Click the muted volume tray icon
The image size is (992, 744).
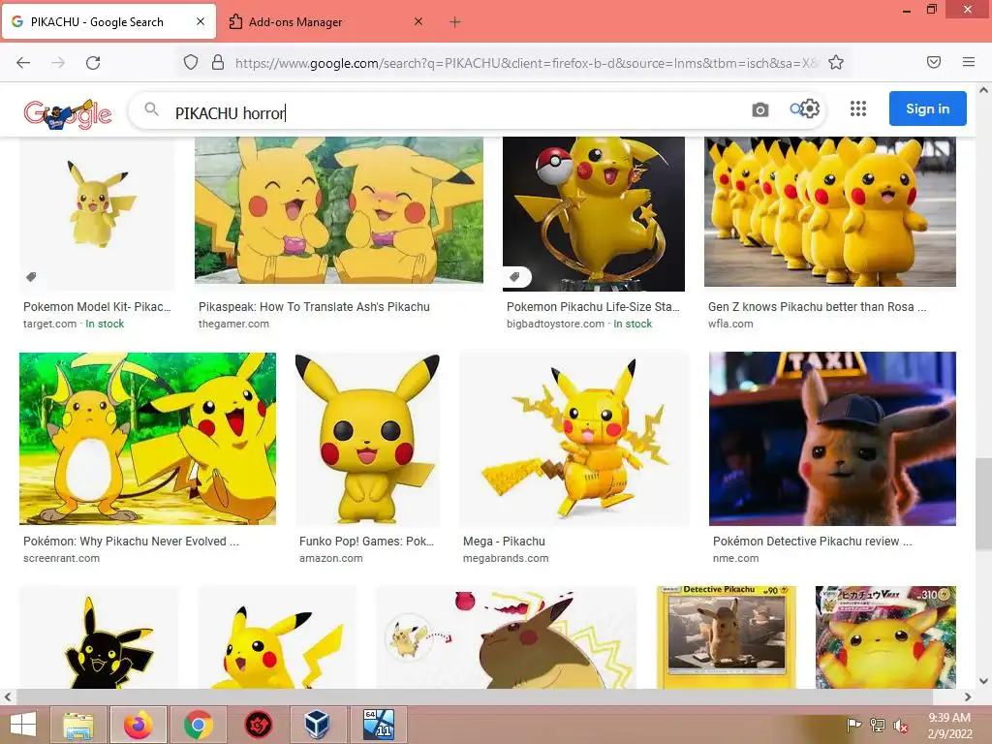901,726
